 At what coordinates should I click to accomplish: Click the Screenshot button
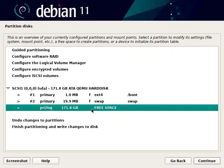coord(17,161)
